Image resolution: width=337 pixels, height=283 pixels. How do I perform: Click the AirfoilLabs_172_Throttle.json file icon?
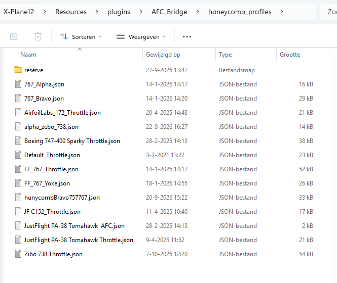(18, 112)
